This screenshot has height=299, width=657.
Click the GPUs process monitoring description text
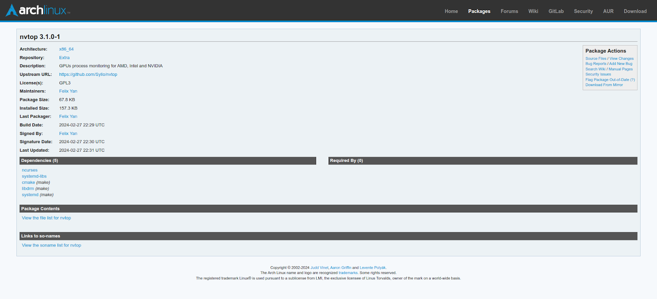111,66
